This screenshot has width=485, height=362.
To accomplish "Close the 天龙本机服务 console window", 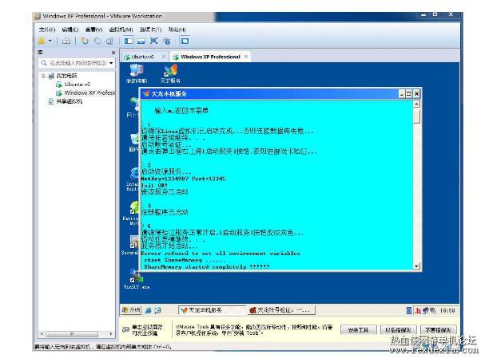I will [x=416, y=93].
